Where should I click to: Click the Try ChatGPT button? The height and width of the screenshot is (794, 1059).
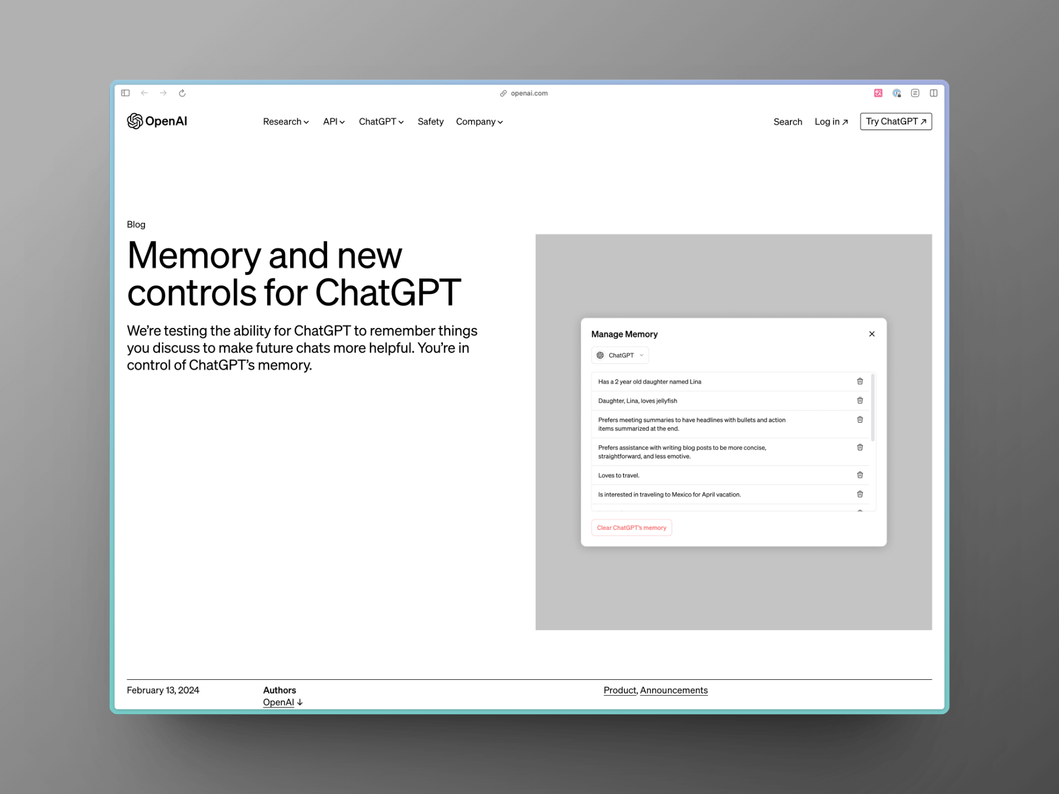(x=896, y=121)
